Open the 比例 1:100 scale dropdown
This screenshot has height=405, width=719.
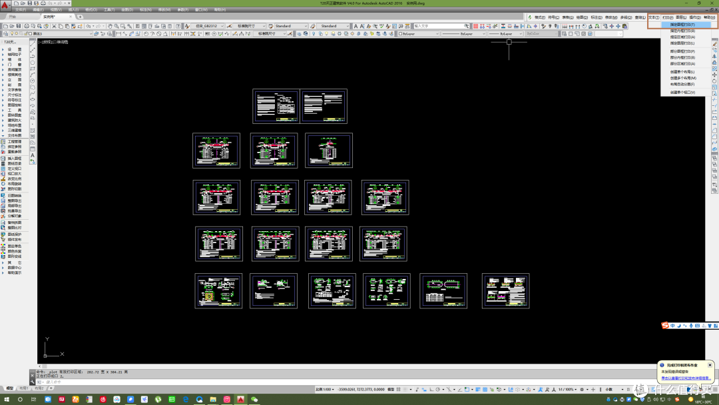324,390
